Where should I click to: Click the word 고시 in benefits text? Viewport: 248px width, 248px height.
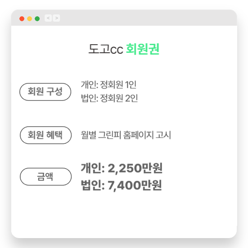[163, 135]
